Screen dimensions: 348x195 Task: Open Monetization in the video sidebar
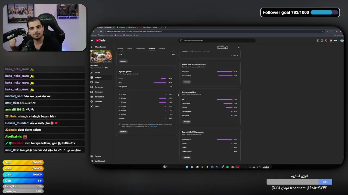click(x=100, y=97)
